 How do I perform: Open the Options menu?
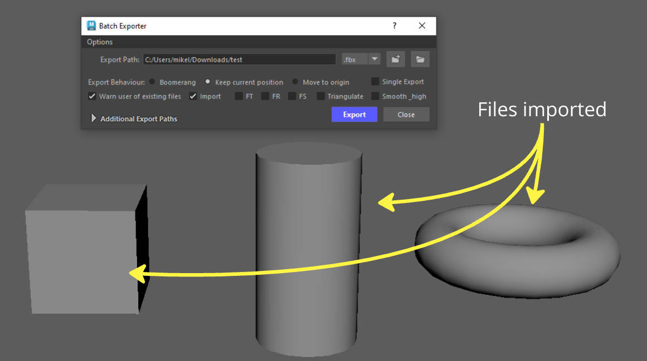click(x=99, y=42)
